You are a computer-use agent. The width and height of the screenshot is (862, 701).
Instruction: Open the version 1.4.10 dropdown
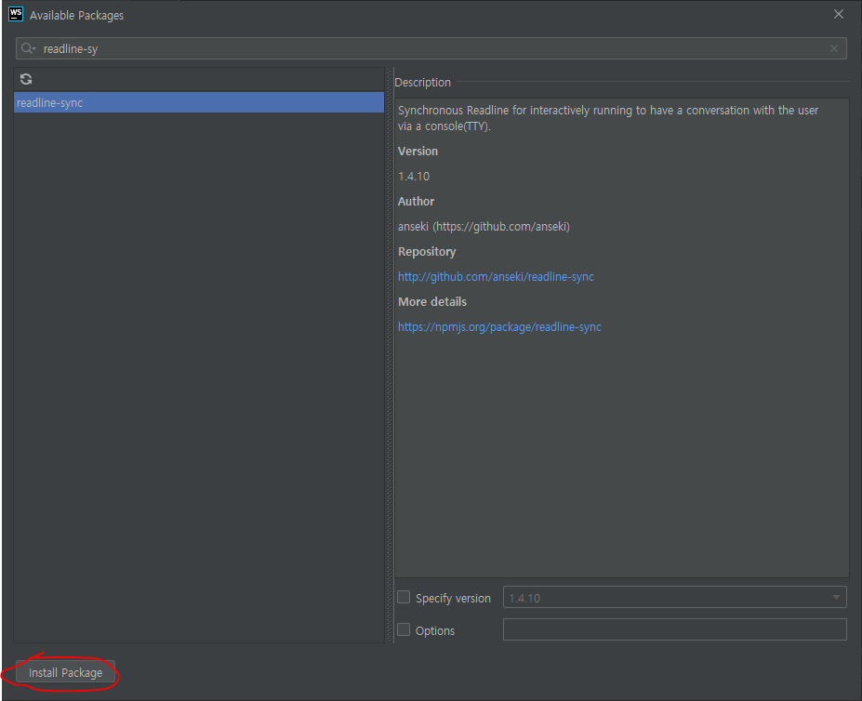[x=674, y=597]
